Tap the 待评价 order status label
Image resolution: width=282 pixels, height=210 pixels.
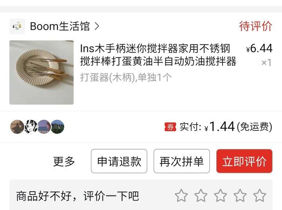[x=255, y=26]
